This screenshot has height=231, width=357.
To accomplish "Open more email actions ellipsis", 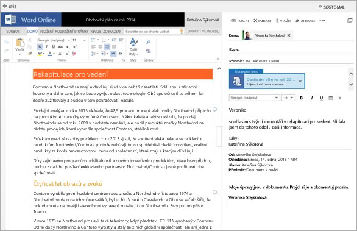I will click(x=322, y=20).
